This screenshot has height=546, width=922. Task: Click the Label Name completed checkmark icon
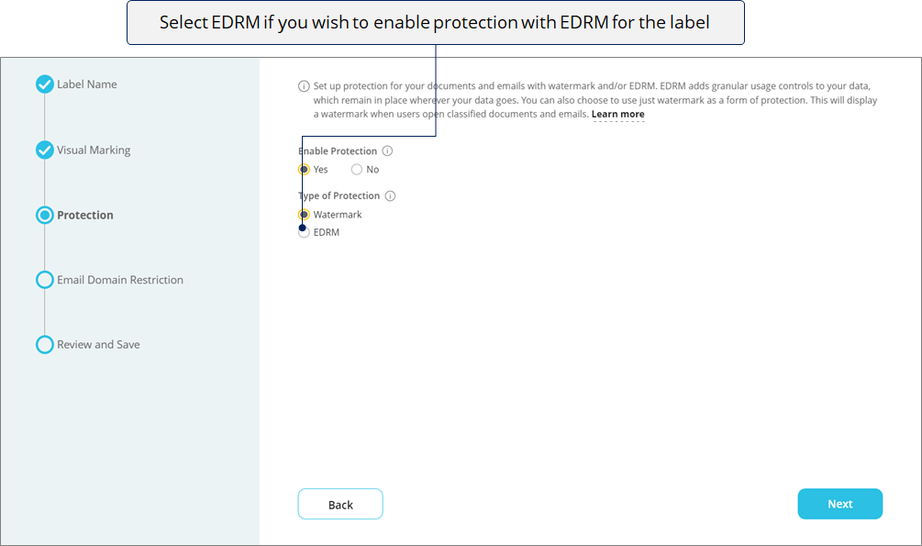[45, 84]
